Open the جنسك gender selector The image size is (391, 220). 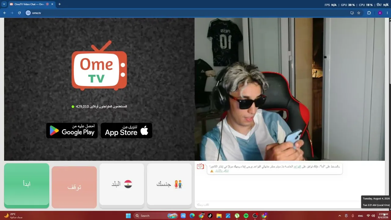[x=169, y=184]
